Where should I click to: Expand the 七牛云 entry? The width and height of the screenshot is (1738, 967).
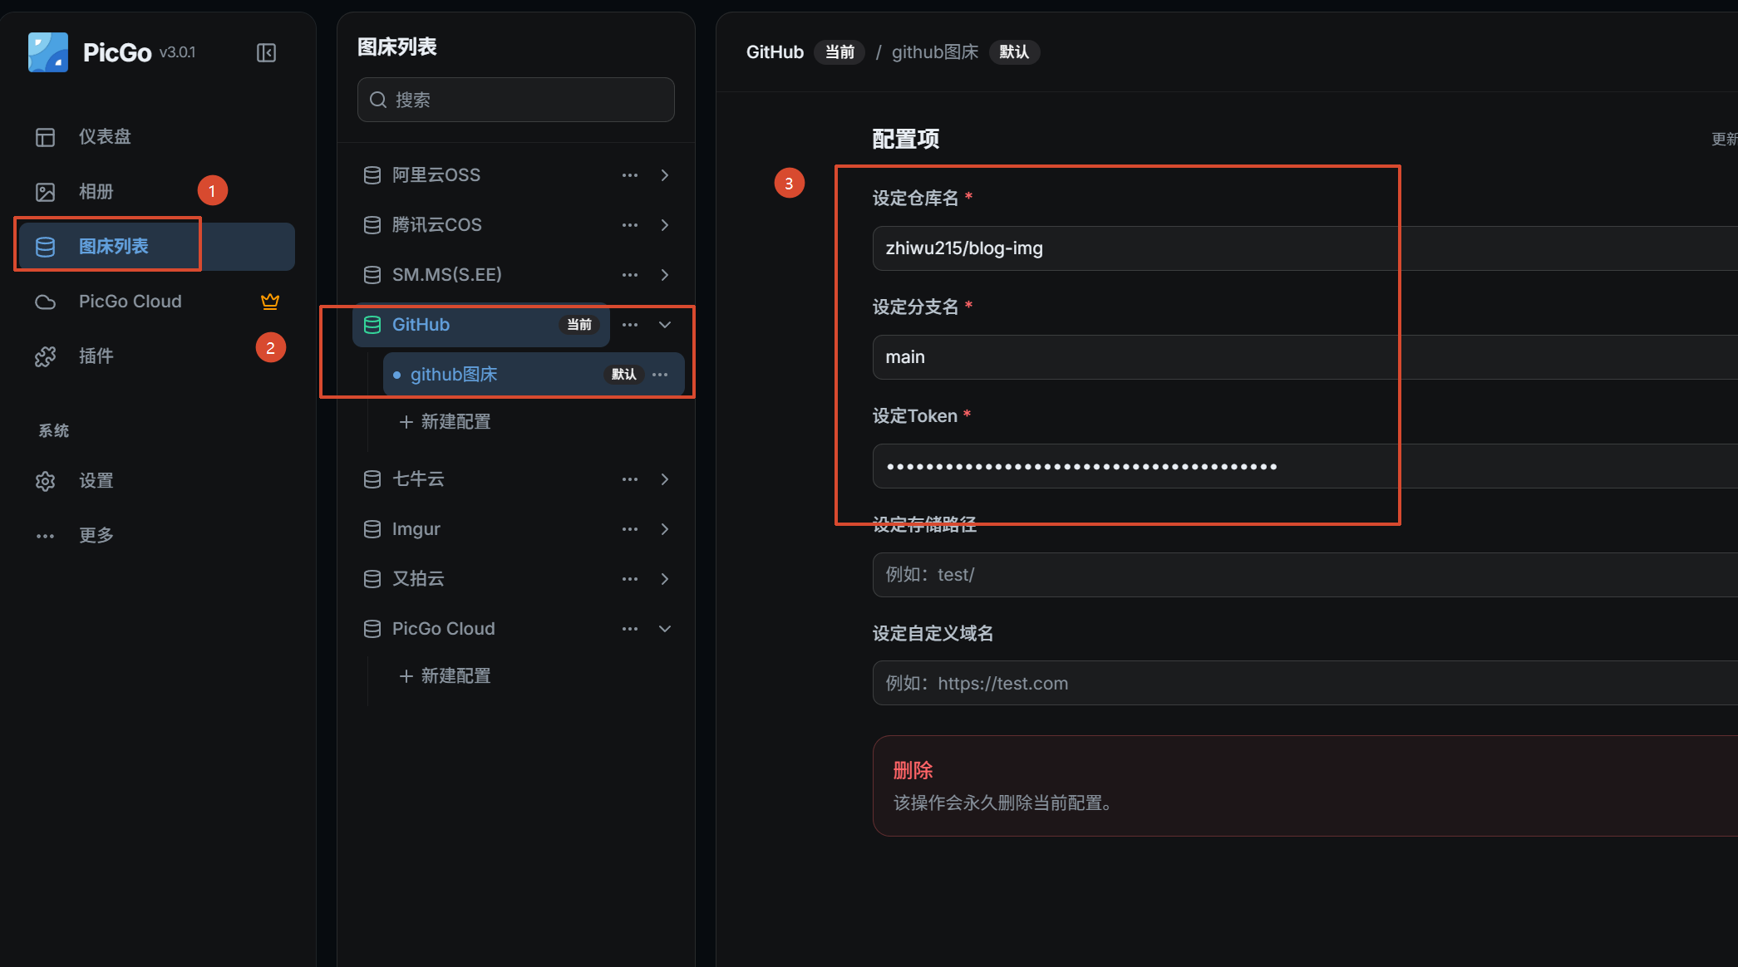pos(665,479)
